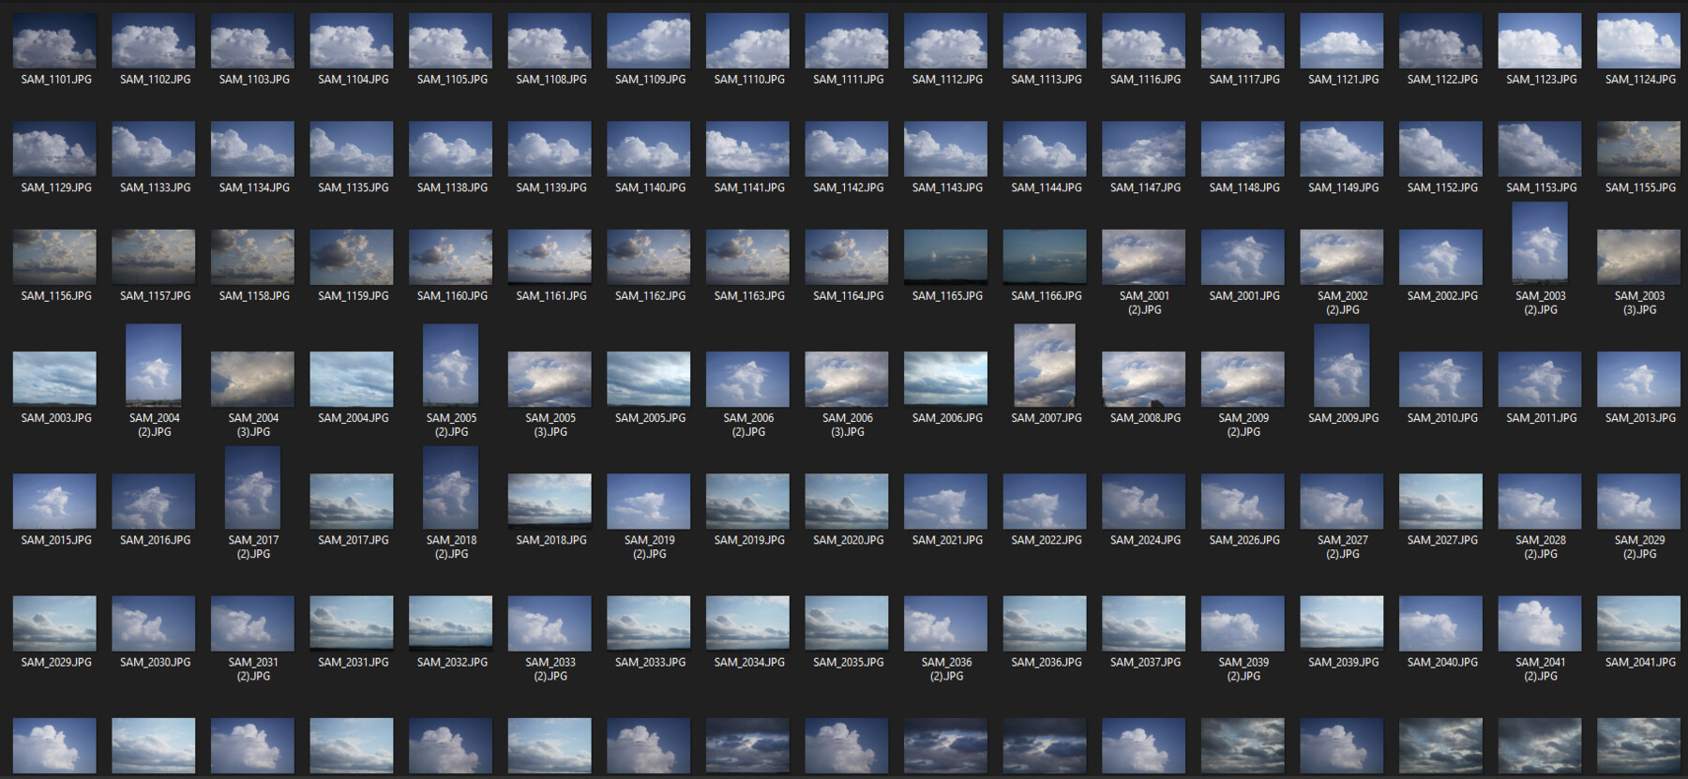Select the file name SAM_2010.JPG
The width and height of the screenshot is (1688, 779).
point(1442,418)
